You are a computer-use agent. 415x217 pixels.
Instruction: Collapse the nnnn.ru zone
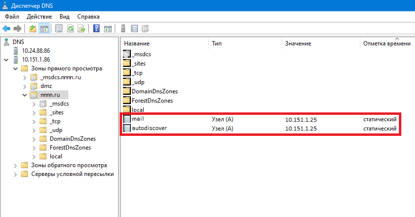tap(24, 95)
